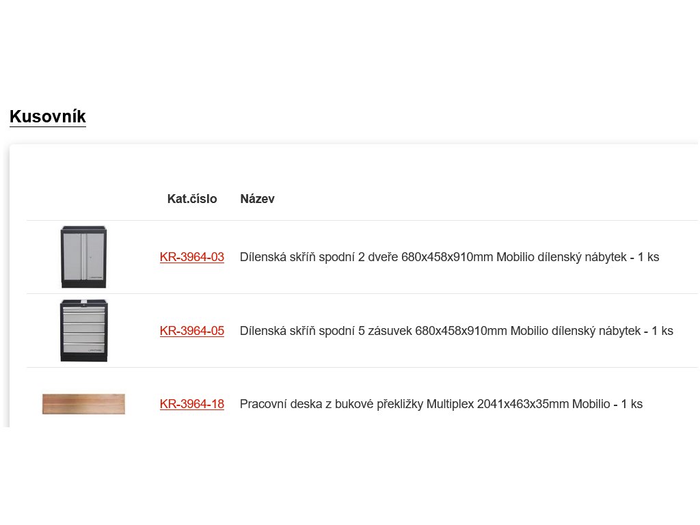This screenshot has height=525, width=700.
Task: Click the five-drawer cabinet product thumbnail
Action: pos(83,330)
